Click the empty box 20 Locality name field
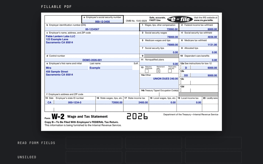The width and height of the screenshot is (263, 164). coord(210,102)
